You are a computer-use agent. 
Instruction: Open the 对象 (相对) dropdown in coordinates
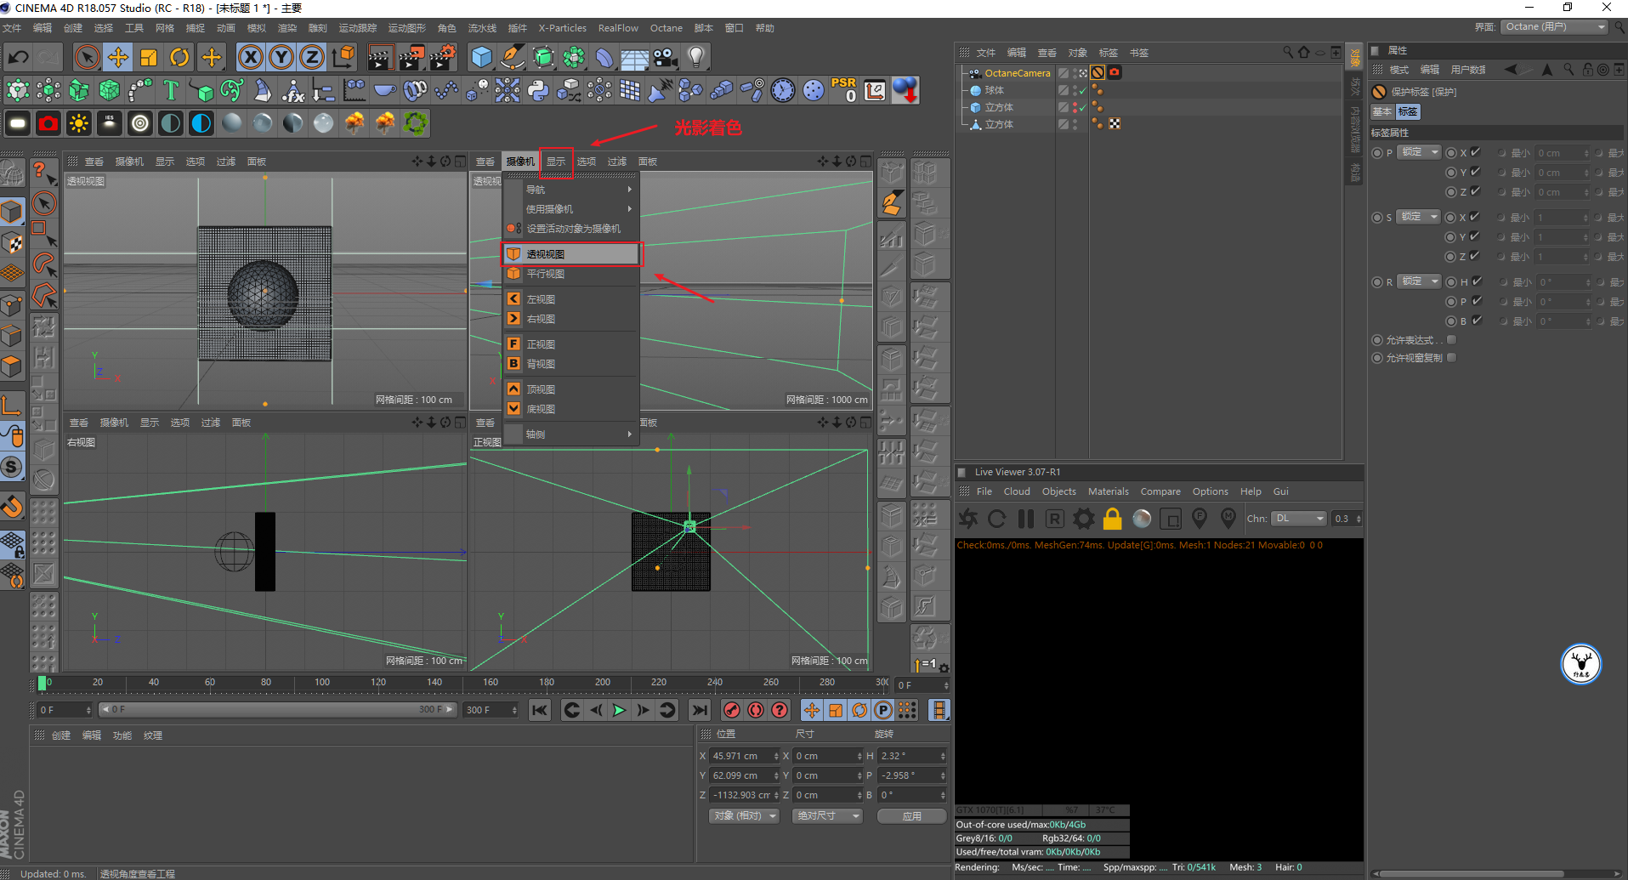[745, 816]
